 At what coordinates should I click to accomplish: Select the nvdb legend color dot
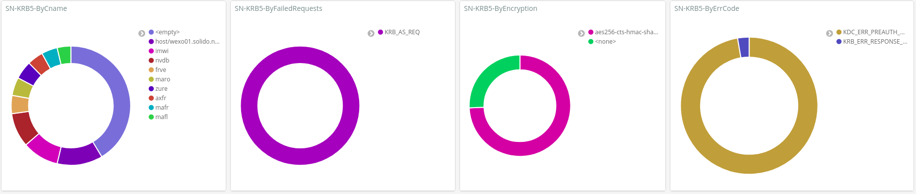point(151,61)
